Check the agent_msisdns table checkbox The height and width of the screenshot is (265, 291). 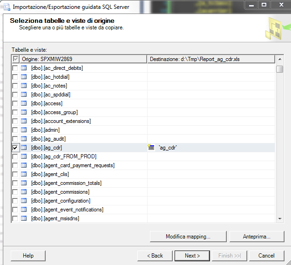pyautogui.click(x=15, y=218)
